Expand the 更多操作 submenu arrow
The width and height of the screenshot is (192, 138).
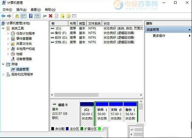coord(190,36)
